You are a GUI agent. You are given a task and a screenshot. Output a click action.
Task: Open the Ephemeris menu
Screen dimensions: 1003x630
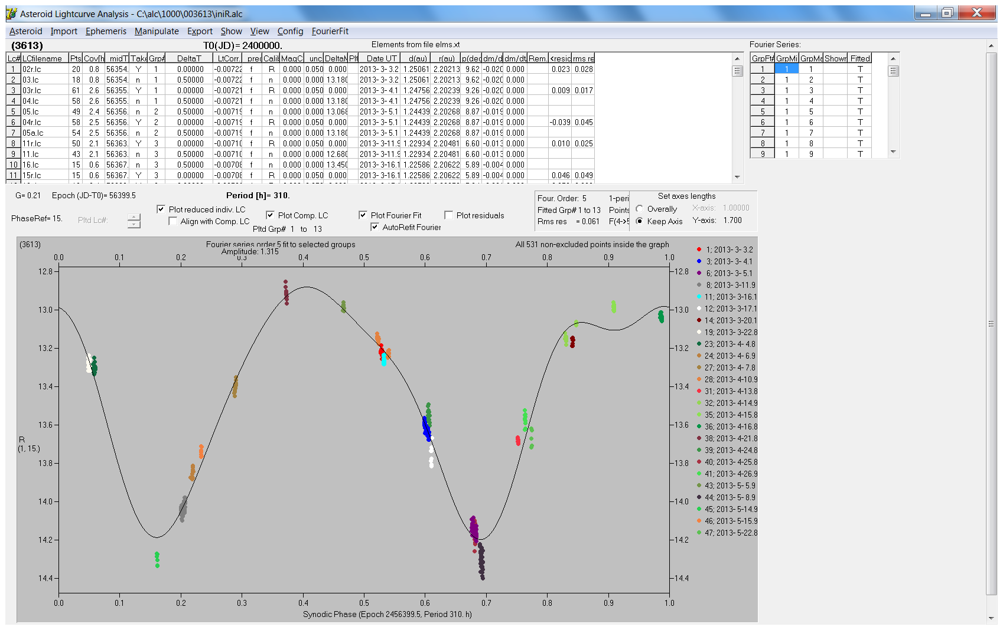[106, 31]
